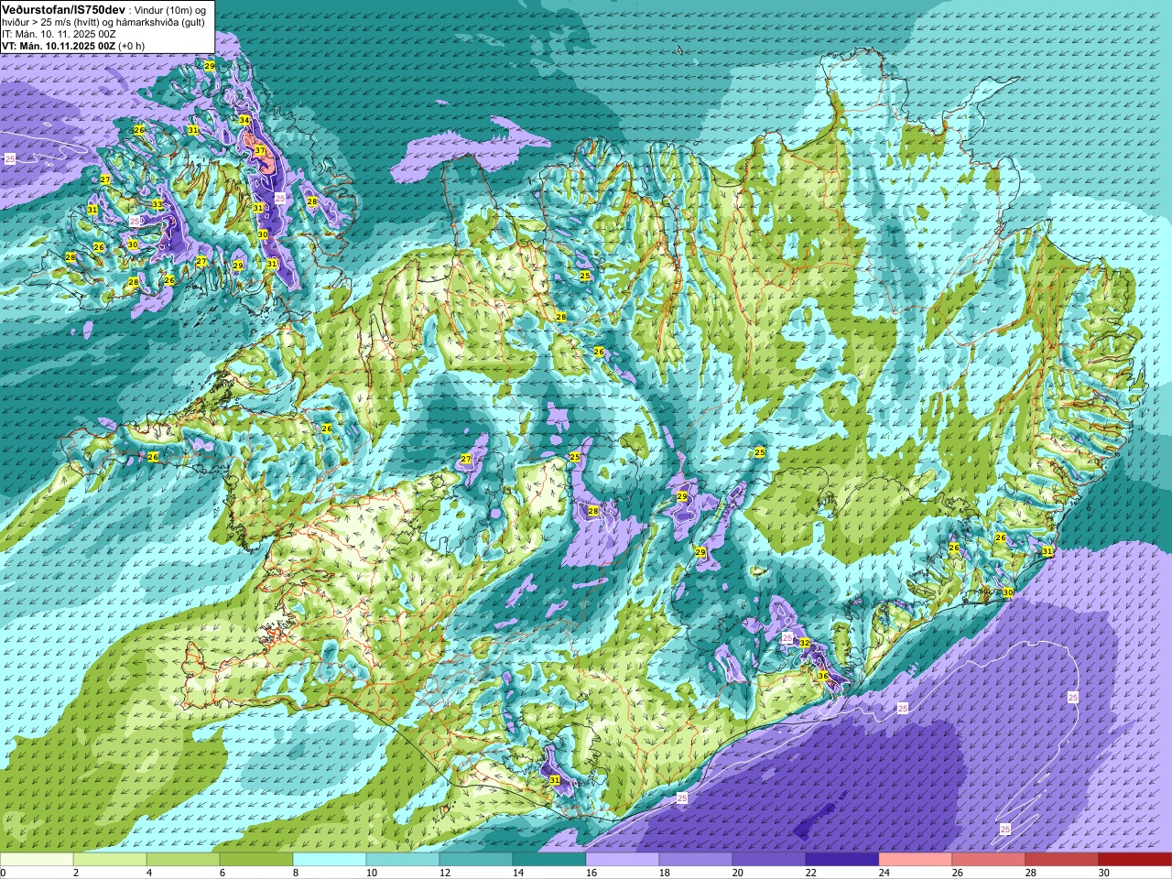The image size is (1172, 879).
Task: Pick the 6–8 green legend swatch
Action: (256, 860)
